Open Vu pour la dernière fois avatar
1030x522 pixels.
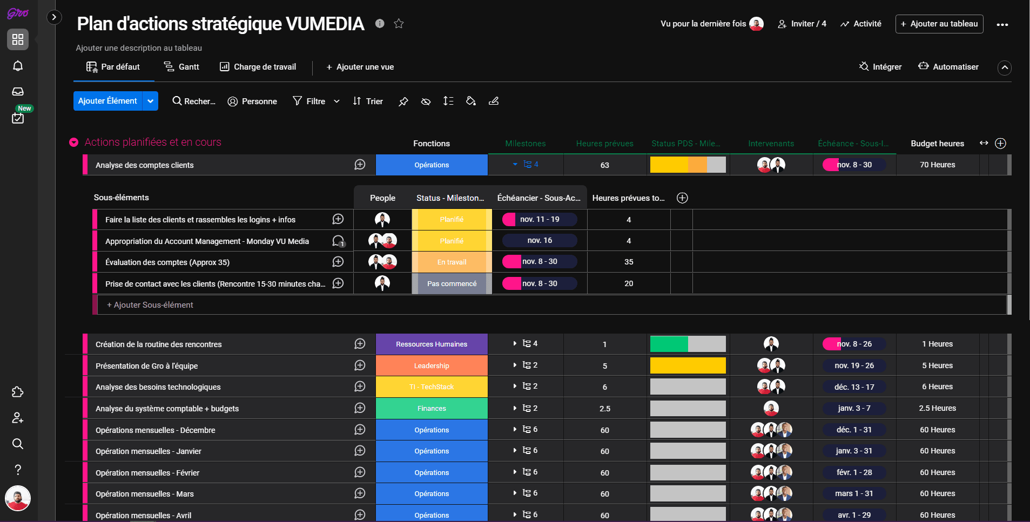[x=757, y=24]
